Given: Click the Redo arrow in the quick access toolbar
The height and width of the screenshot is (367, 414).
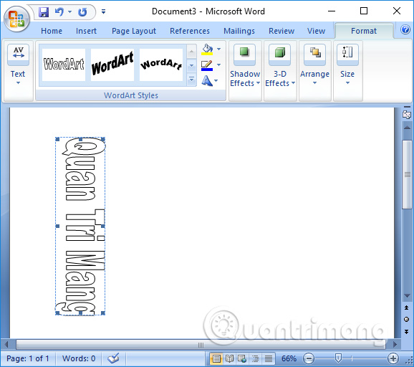Looking at the screenshot, I should click(82, 12).
